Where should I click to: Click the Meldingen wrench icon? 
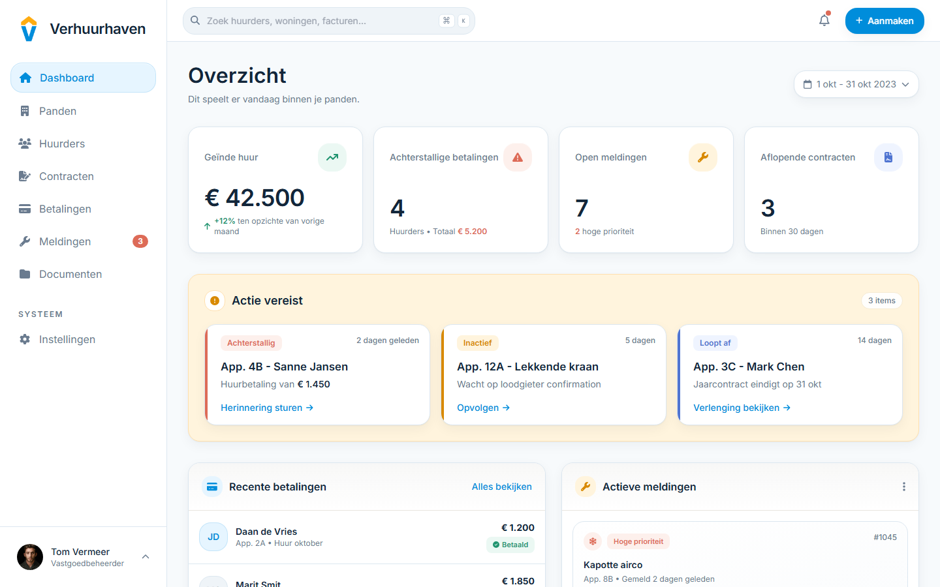pos(25,241)
